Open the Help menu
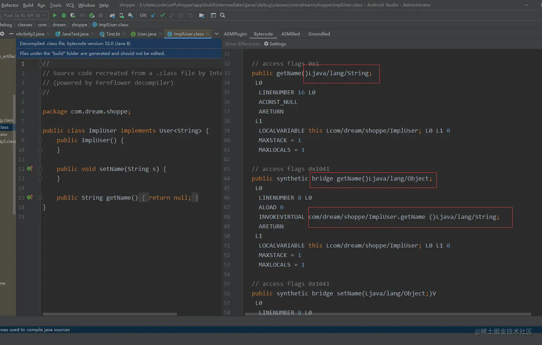 (104, 5)
